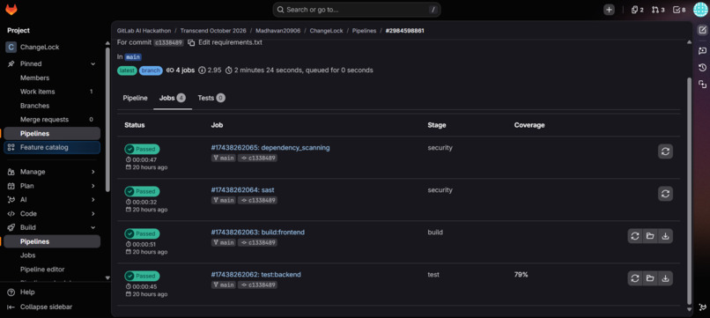Screen dimensions: 710x318
Task: Open job #17438262065 dependency_scanning link
Action: coord(270,148)
